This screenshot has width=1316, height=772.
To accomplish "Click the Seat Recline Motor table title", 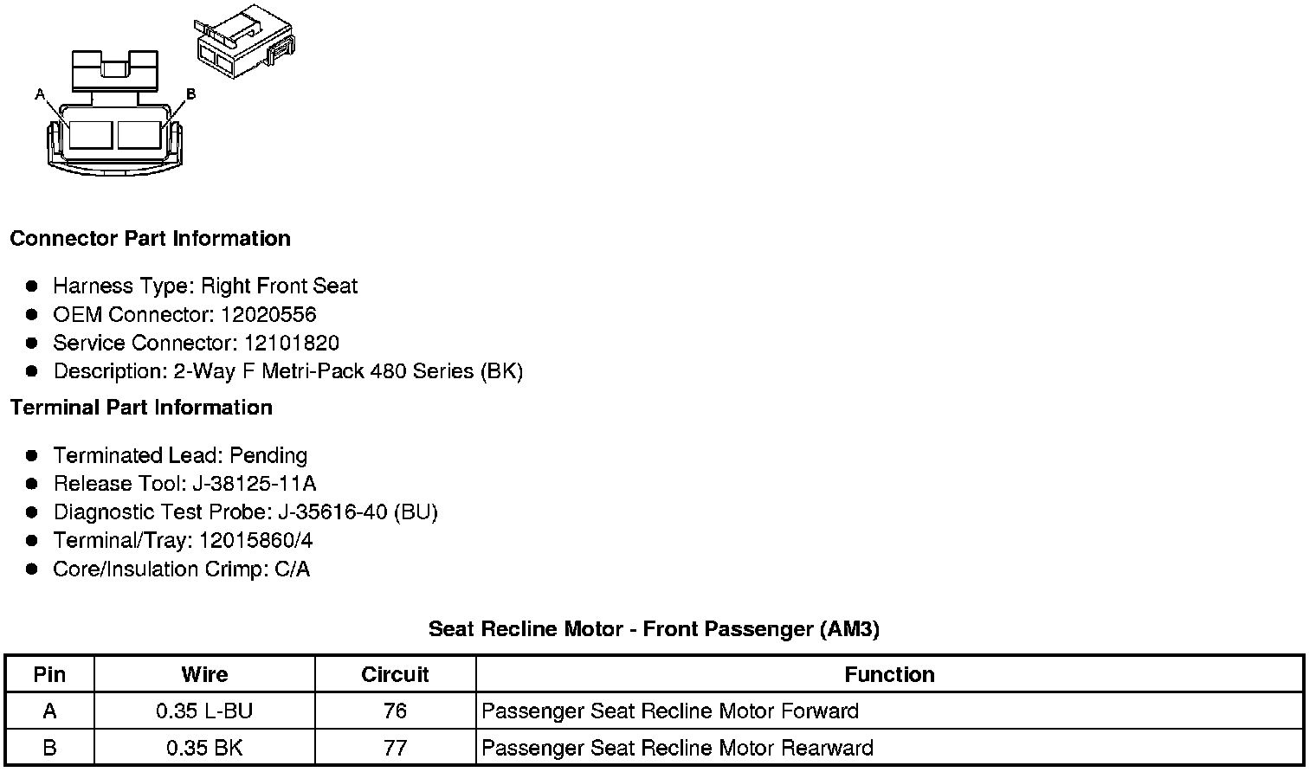I will point(654,629).
